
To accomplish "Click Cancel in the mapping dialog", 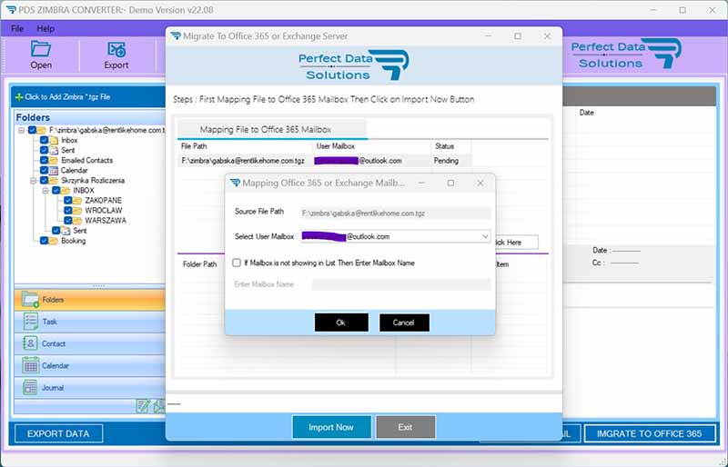I will pyautogui.click(x=404, y=323).
